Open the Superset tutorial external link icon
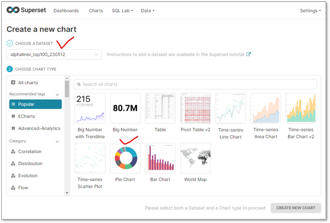The height and width of the screenshot is (223, 330). (249, 54)
